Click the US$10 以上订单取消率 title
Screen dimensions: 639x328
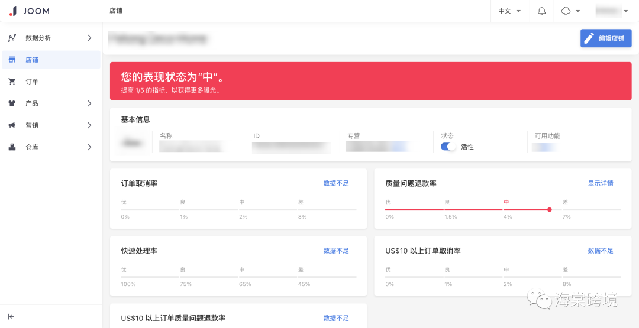pos(423,251)
